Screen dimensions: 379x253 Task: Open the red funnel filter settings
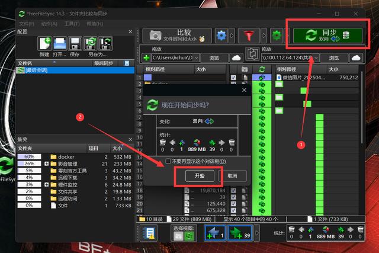(249, 36)
